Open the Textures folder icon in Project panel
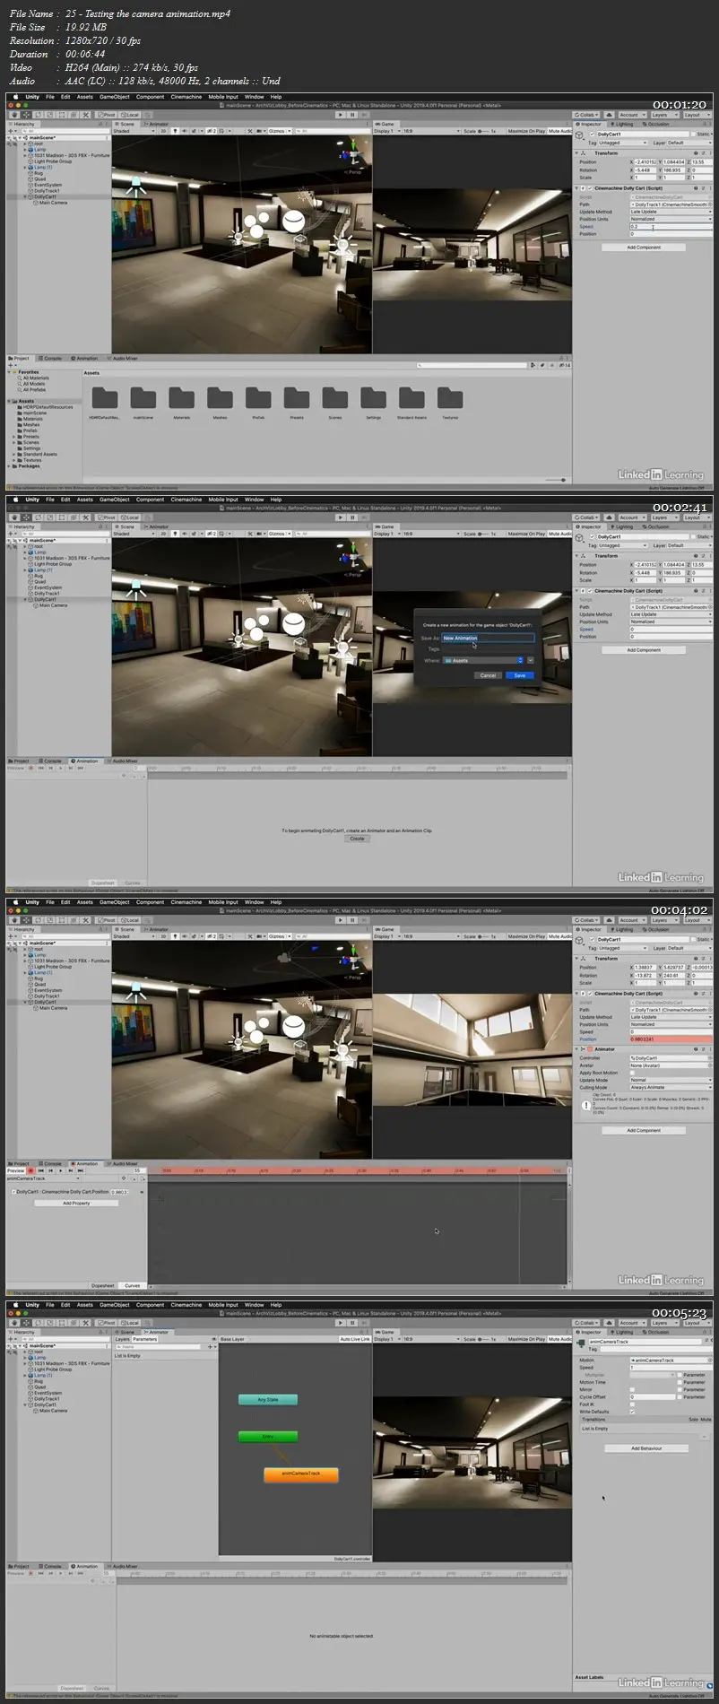Screen dimensions: 719x1704 450,397
